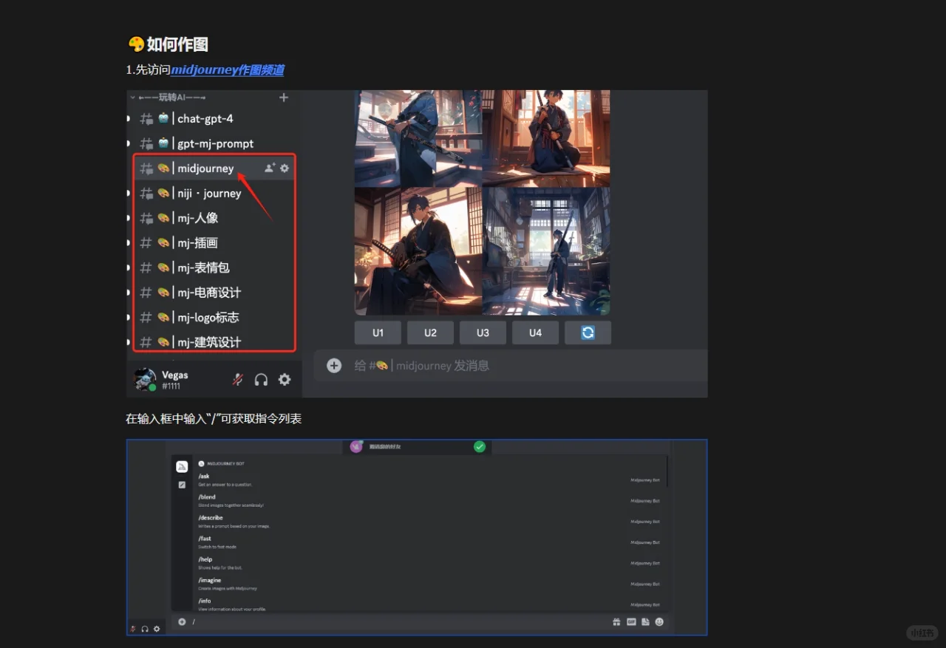Open the top-left samurai image
Screen dimensions: 946x648
click(x=418, y=138)
